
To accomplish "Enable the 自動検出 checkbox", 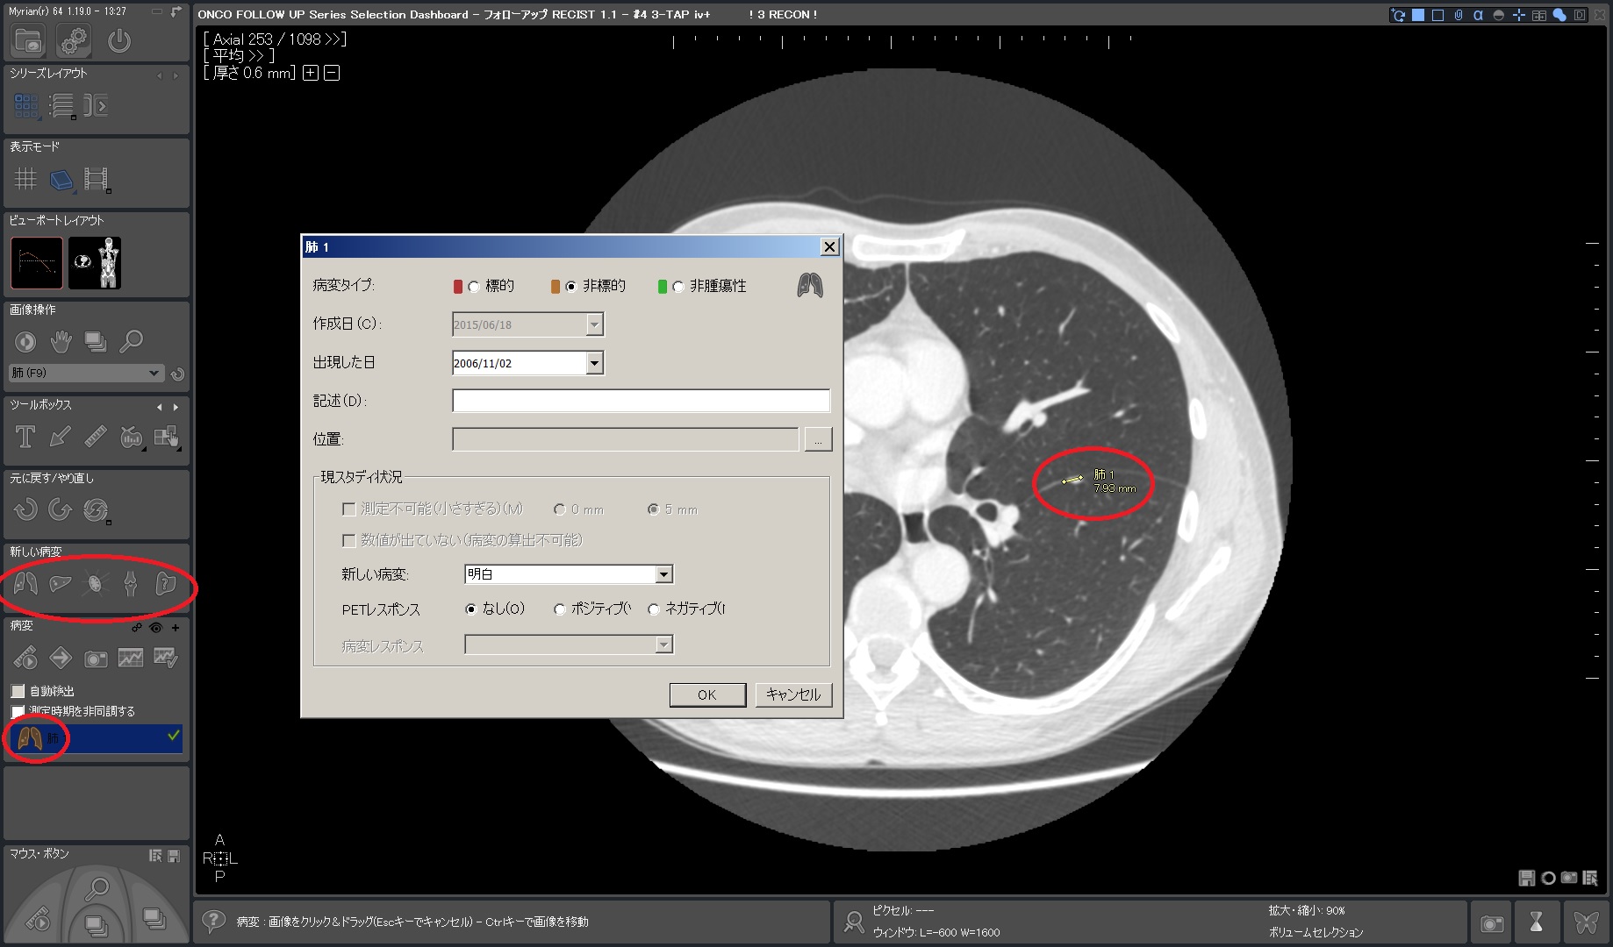I will point(18,691).
